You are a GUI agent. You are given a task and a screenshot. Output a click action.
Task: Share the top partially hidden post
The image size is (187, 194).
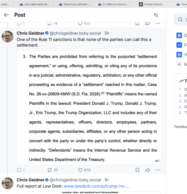(148, 24)
